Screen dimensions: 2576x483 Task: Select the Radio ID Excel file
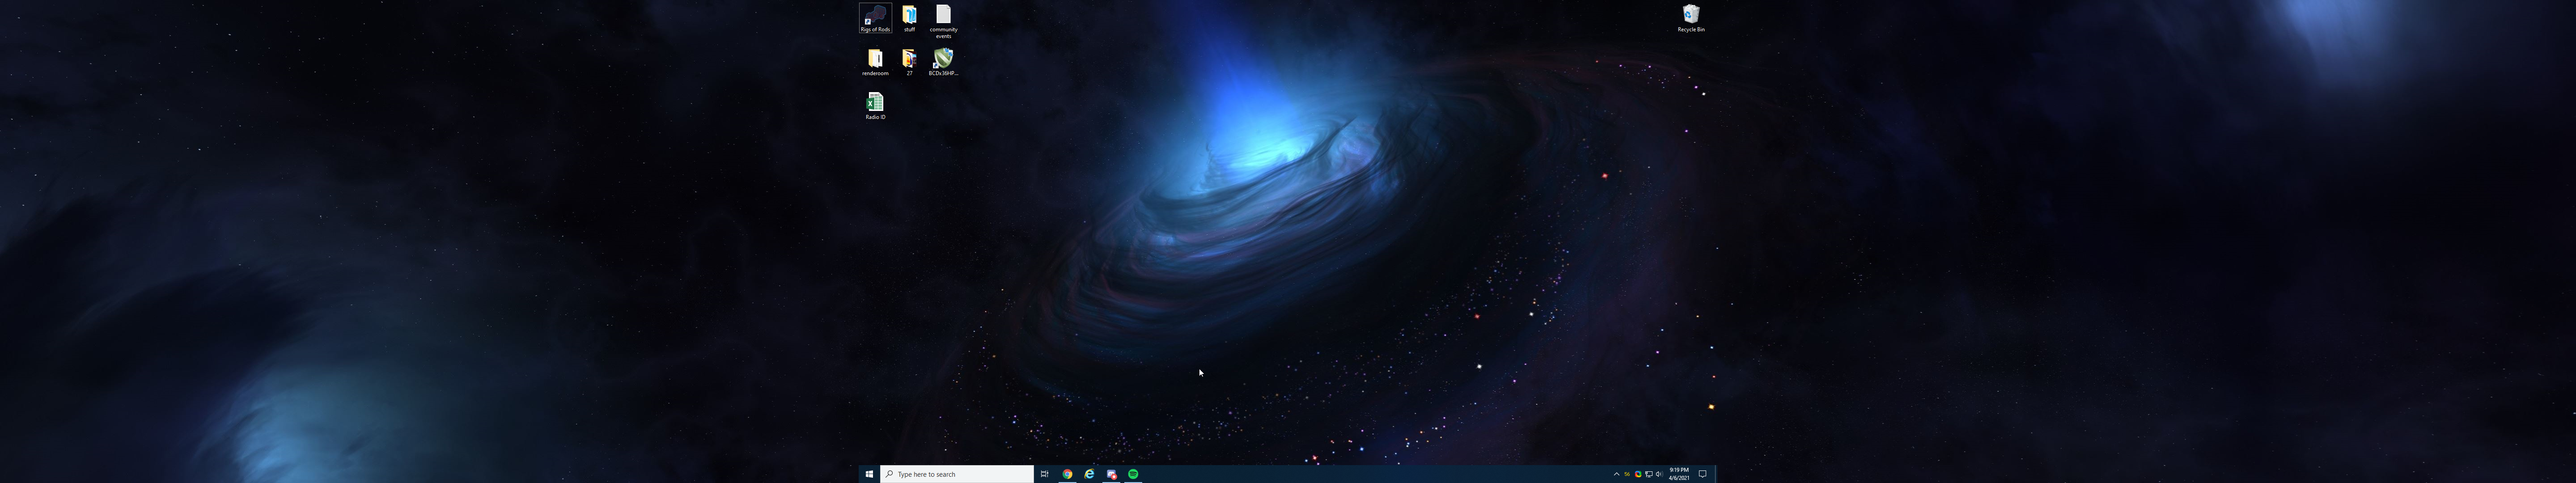click(875, 103)
